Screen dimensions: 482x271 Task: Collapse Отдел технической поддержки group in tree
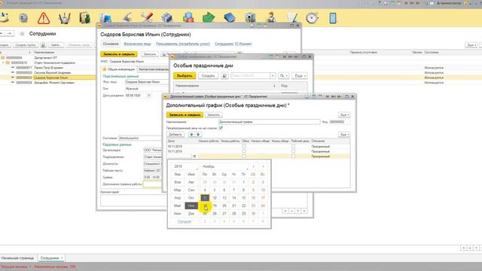click(3, 62)
